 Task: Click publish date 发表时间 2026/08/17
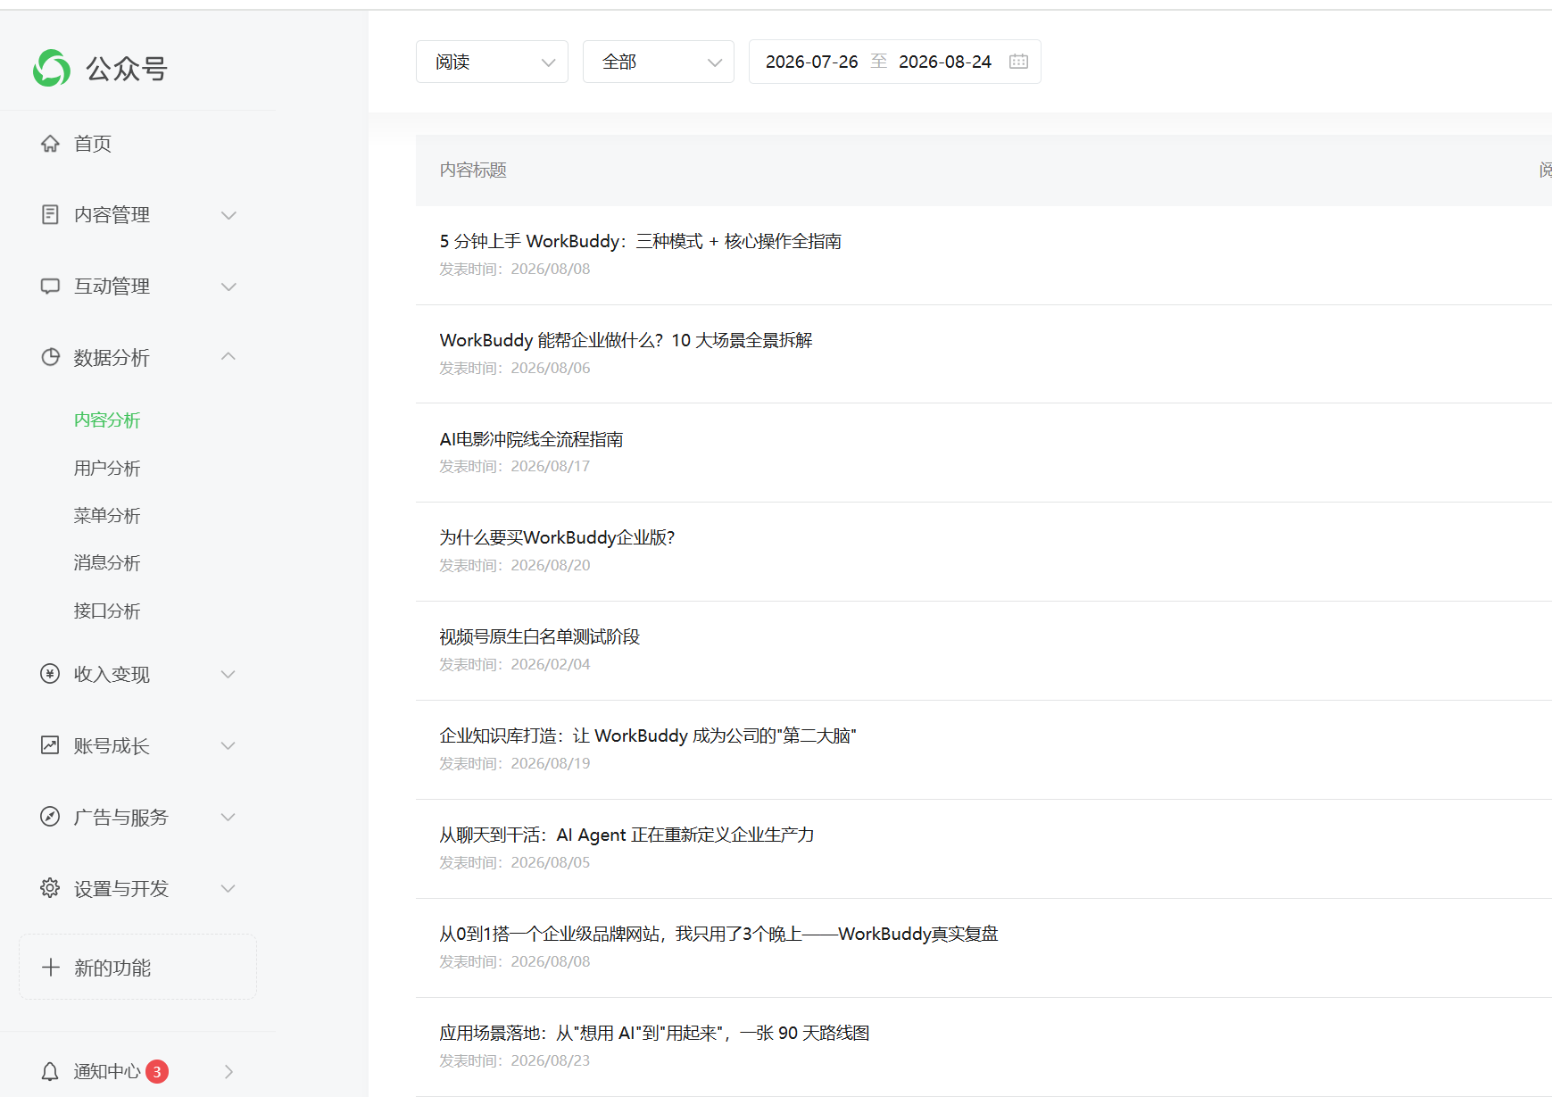point(515,466)
